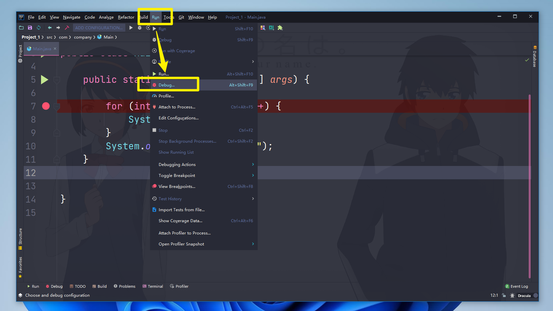Choose Import Tests from File
Screen dimensions: 553x311
[204, 210]
